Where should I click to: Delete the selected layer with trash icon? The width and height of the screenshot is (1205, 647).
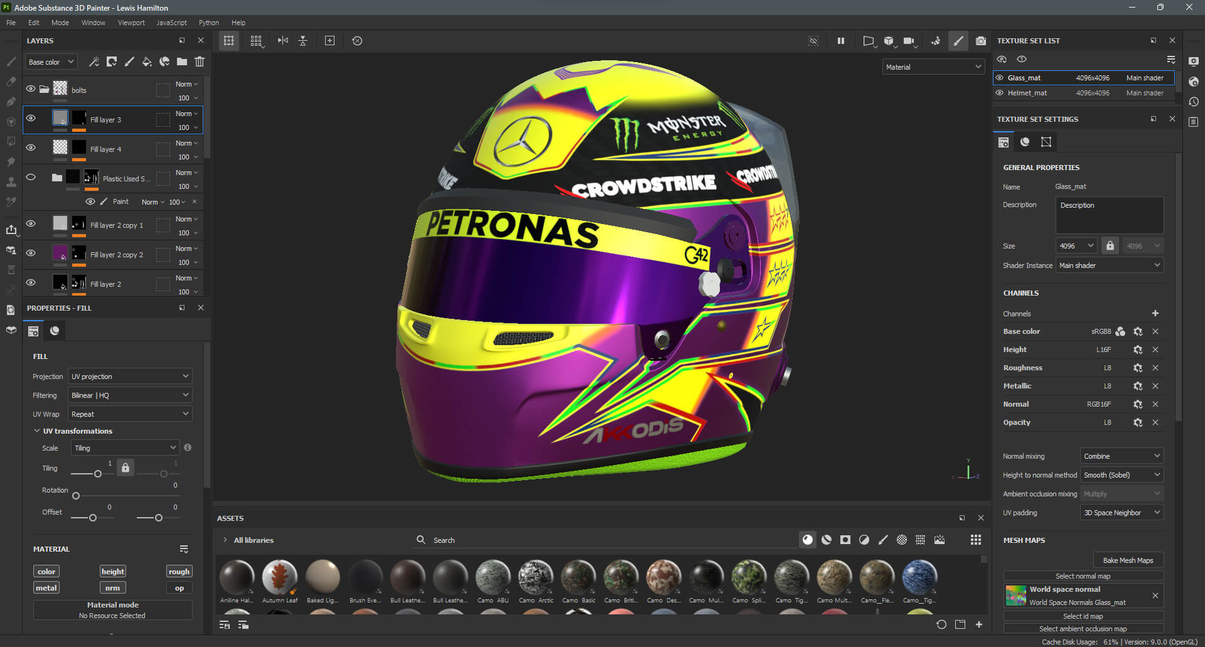click(200, 61)
